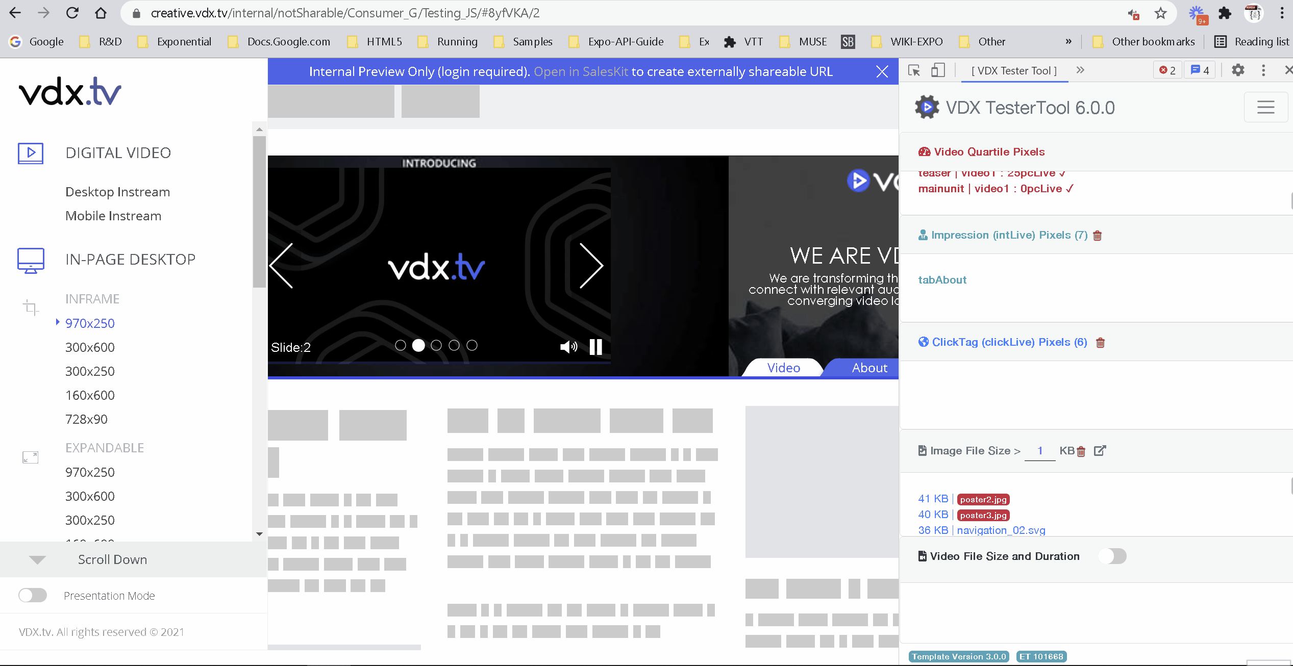Viewport: 1293px width, 666px height.
Task: Select third slide indicator dot
Action: pos(436,346)
